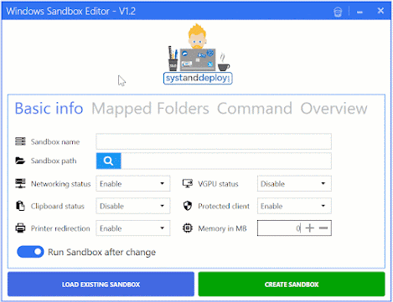
Task: Click the systanddeploy logo image
Action: coord(198,54)
